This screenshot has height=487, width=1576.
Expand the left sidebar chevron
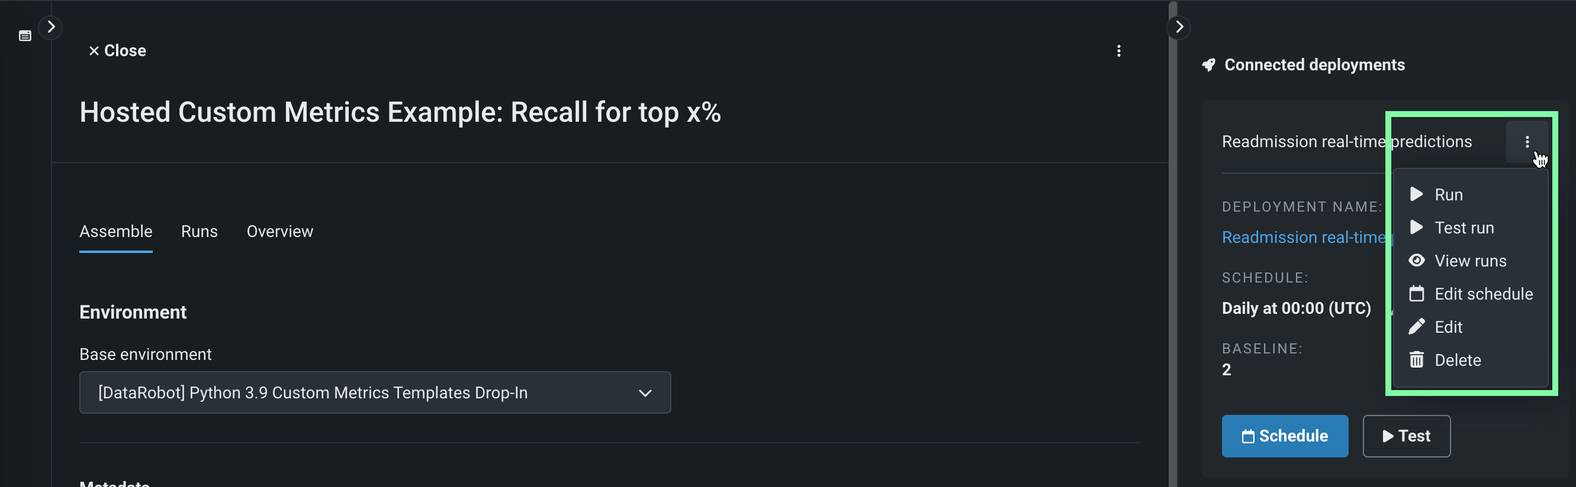pos(51,27)
